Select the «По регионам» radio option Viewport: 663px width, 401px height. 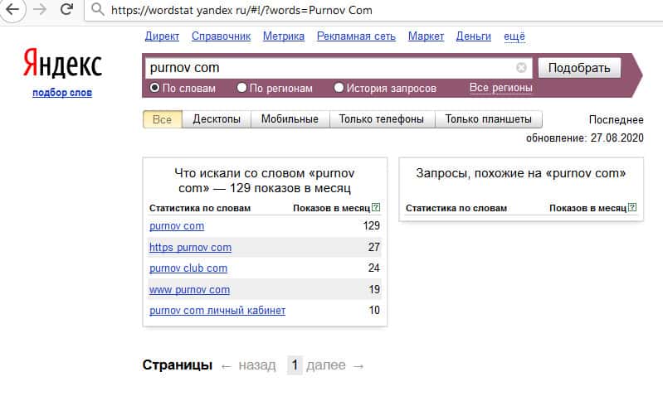pos(241,88)
